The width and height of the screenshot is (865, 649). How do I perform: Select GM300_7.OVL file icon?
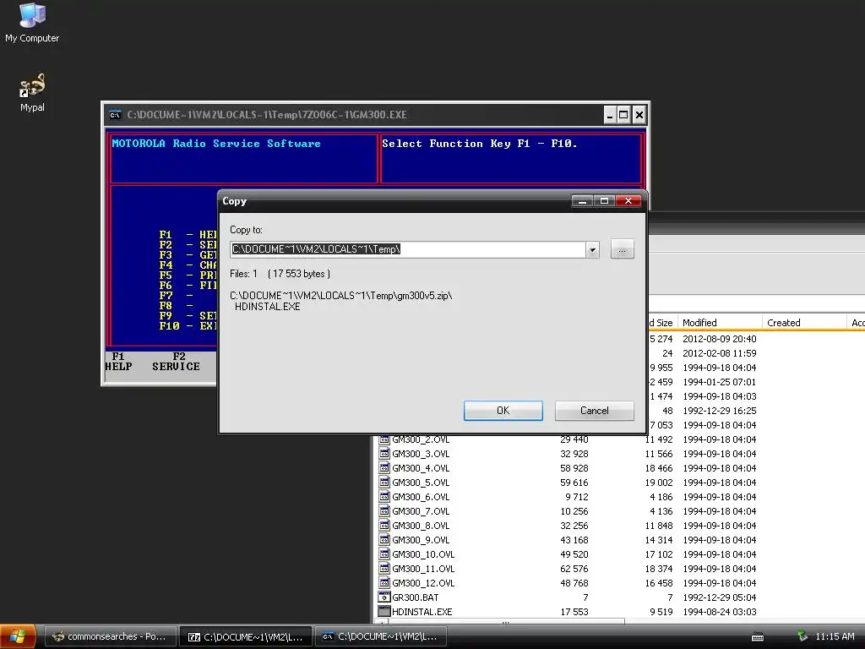click(384, 511)
